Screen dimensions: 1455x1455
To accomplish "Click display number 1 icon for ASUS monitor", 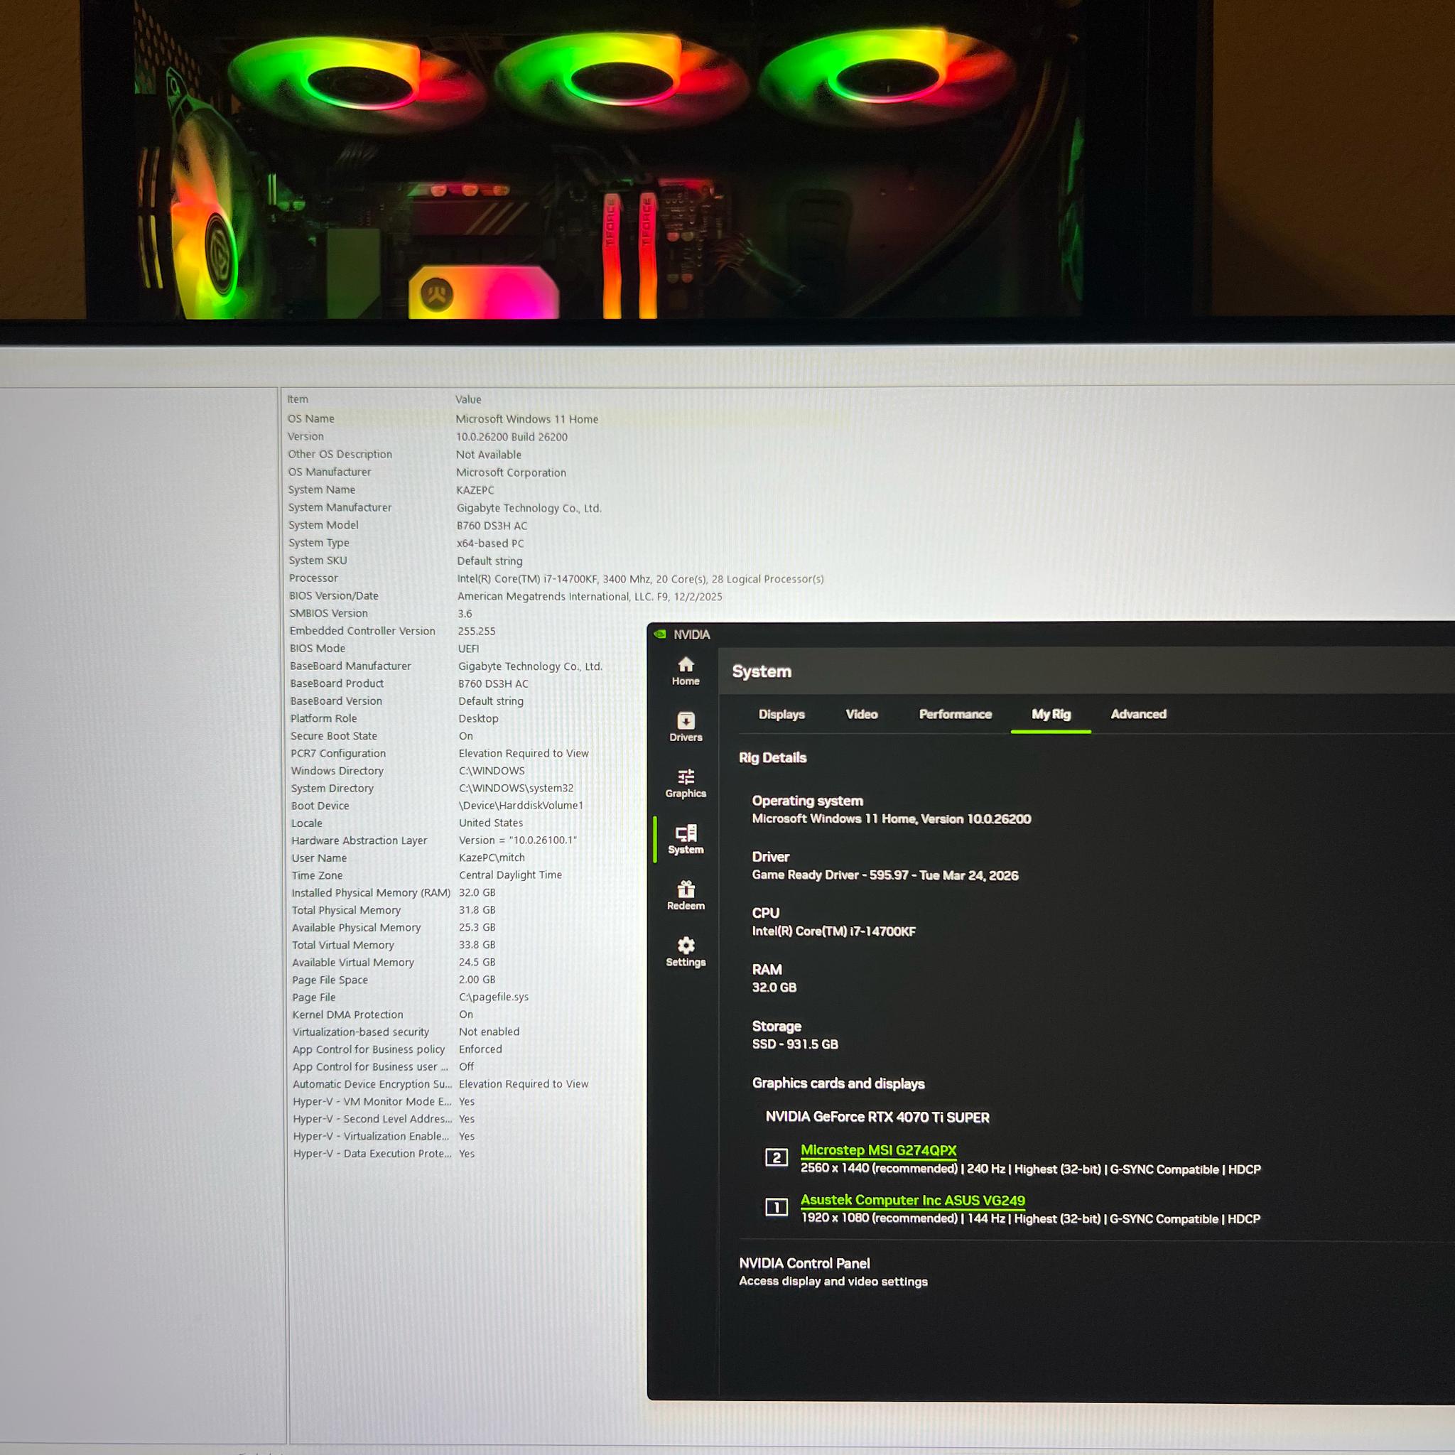I will [x=776, y=1207].
